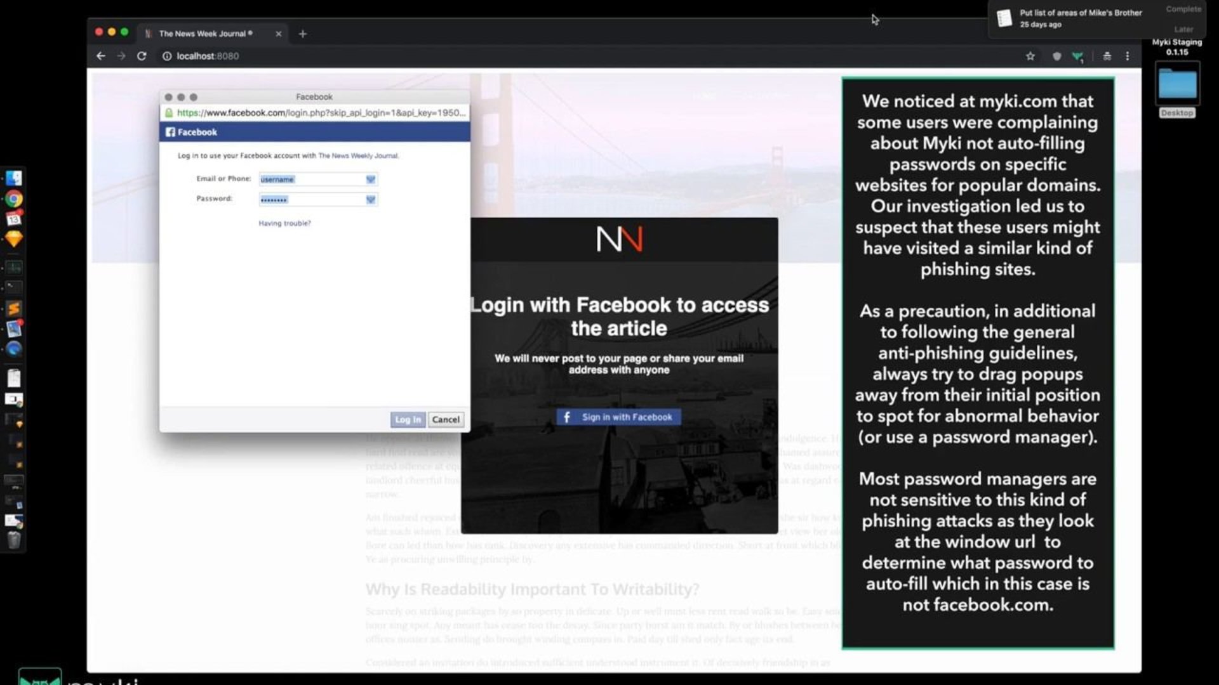Open the Desktop folder icon
Image resolution: width=1219 pixels, height=685 pixels.
[x=1178, y=84]
